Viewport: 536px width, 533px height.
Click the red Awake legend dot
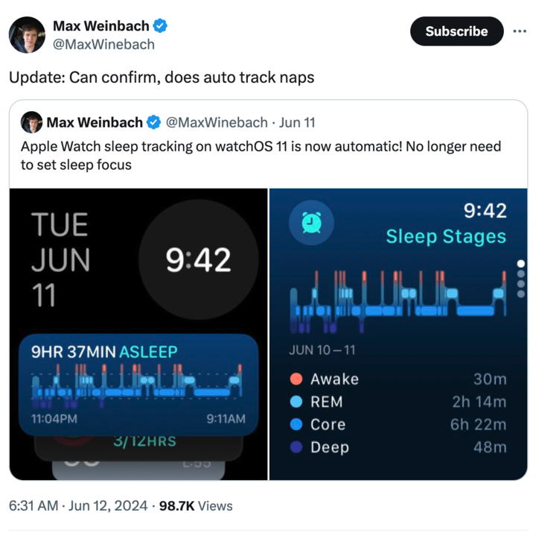(x=296, y=379)
